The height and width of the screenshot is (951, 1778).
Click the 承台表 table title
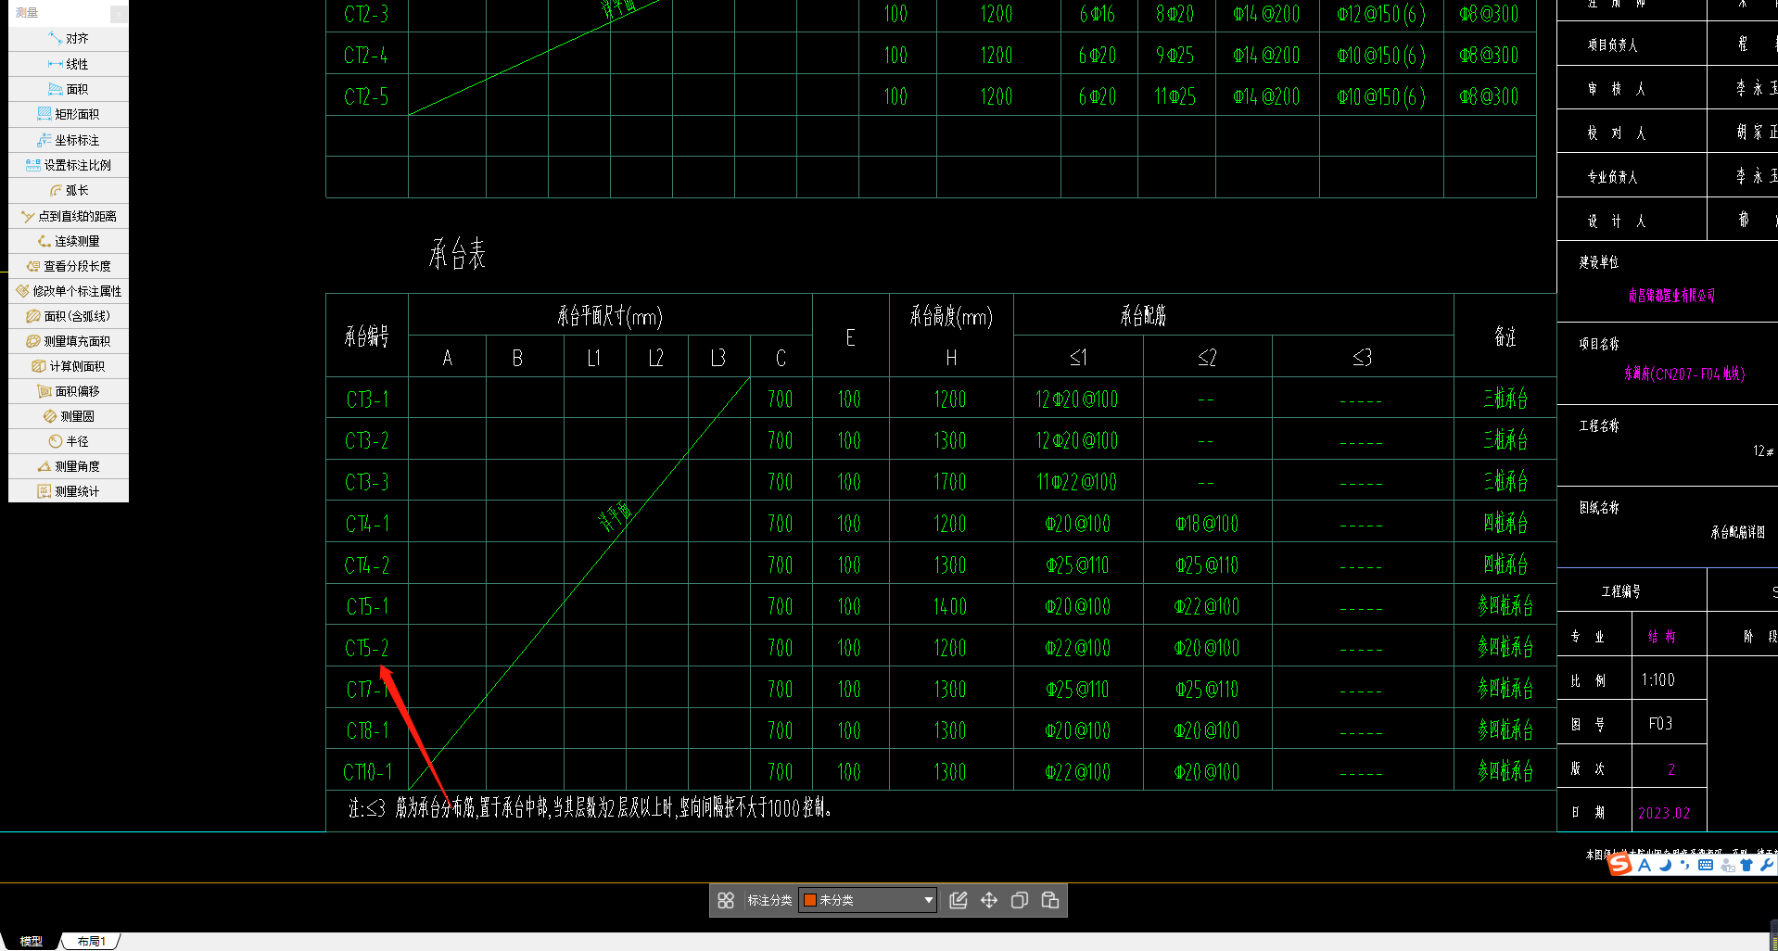457,253
